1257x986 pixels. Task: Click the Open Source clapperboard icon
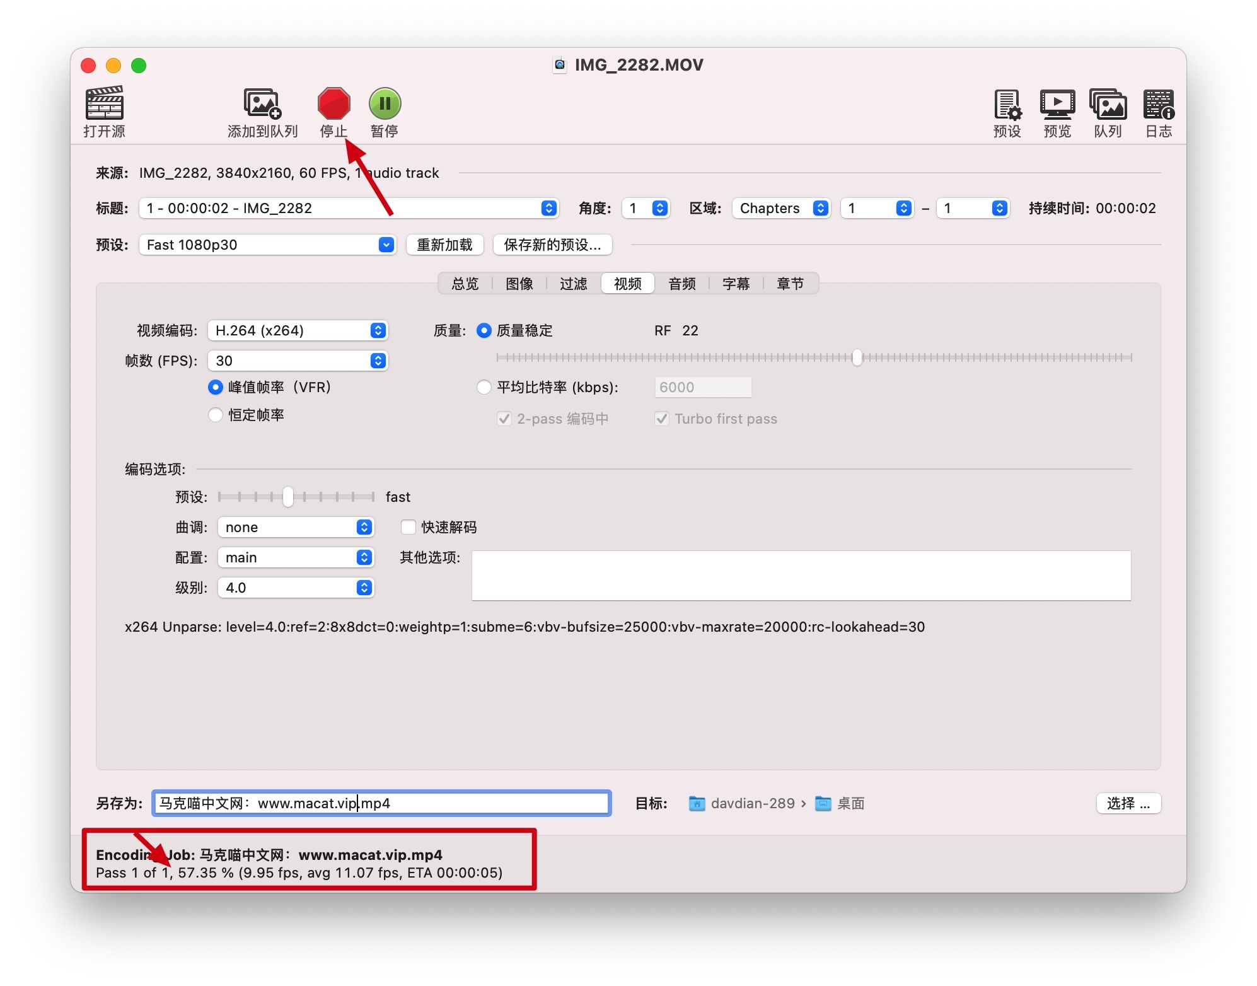[x=105, y=104]
